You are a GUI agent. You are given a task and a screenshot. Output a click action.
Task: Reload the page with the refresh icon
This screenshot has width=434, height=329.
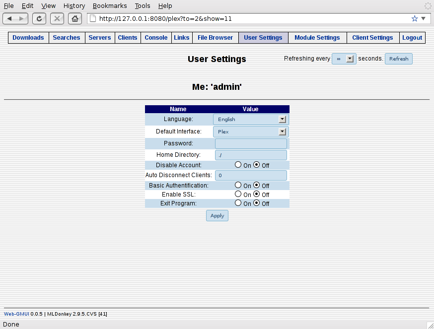click(x=39, y=19)
